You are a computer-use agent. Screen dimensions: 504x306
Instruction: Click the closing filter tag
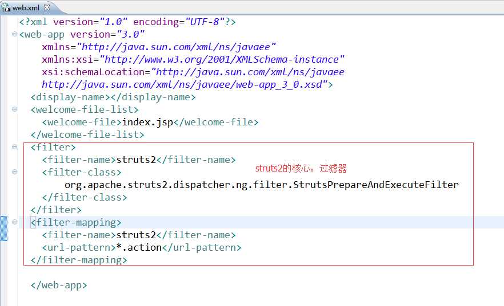point(56,210)
